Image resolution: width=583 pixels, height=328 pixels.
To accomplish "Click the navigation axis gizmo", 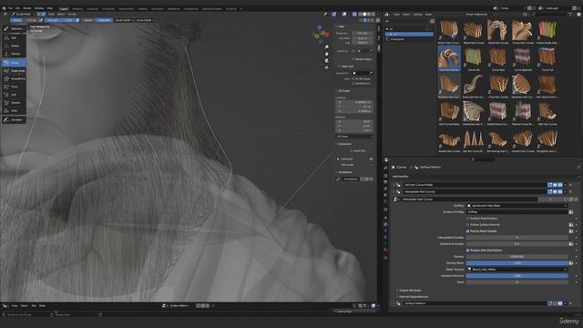I will pos(320,35).
